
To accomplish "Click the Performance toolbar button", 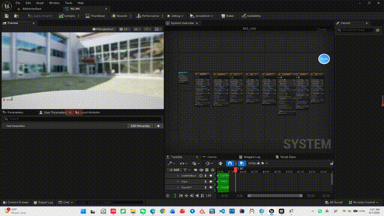I will click(x=148, y=16).
